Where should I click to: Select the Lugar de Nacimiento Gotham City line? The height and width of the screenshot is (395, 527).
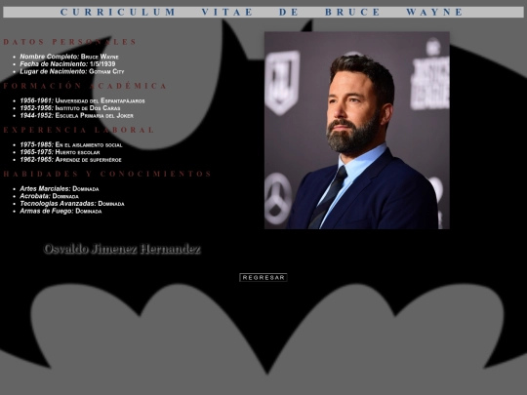click(x=72, y=71)
